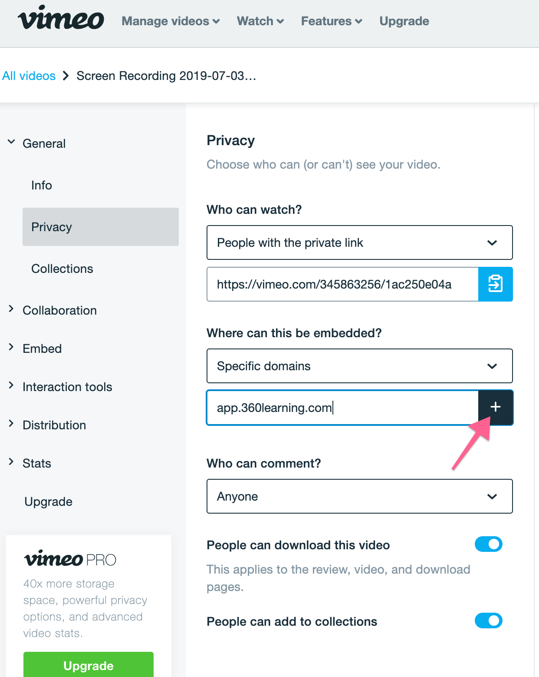Open the Specific domains embed dropdown
Screen dimensions: 539x677
click(359, 366)
